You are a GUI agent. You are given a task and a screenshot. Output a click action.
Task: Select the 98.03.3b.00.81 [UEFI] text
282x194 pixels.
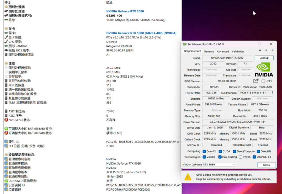click(120, 50)
